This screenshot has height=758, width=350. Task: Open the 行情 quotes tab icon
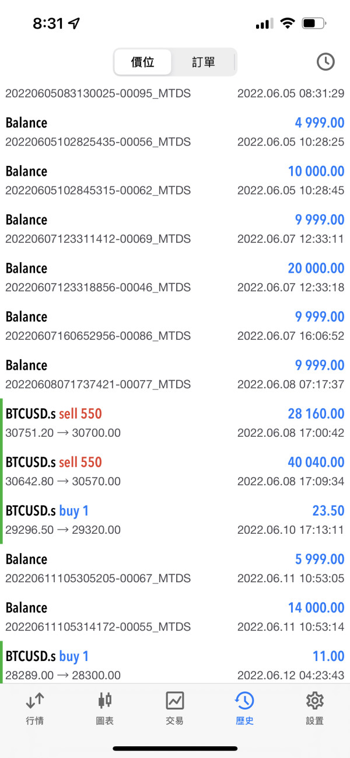35,701
